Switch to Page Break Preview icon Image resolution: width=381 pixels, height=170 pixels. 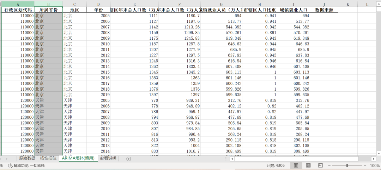click(320, 166)
